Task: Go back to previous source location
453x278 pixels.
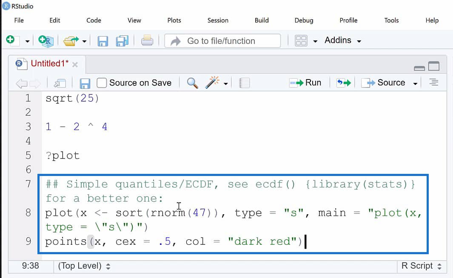Action: click(22, 84)
